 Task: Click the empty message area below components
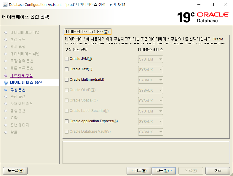[146, 153]
